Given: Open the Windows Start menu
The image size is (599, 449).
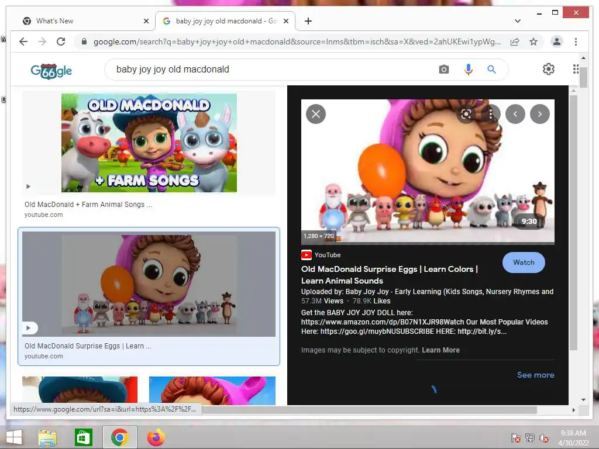Looking at the screenshot, I should click(x=14, y=437).
